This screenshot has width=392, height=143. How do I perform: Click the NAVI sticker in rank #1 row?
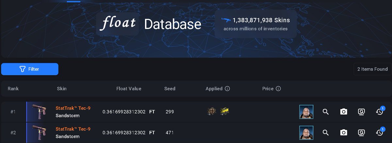point(224,112)
